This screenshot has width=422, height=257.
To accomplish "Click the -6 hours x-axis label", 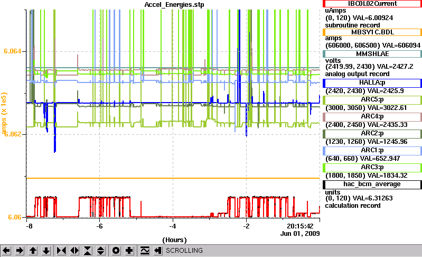I will (x=99, y=226).
